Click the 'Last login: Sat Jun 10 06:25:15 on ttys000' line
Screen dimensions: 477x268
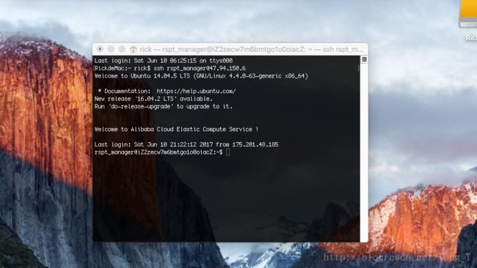pos(164,61)
